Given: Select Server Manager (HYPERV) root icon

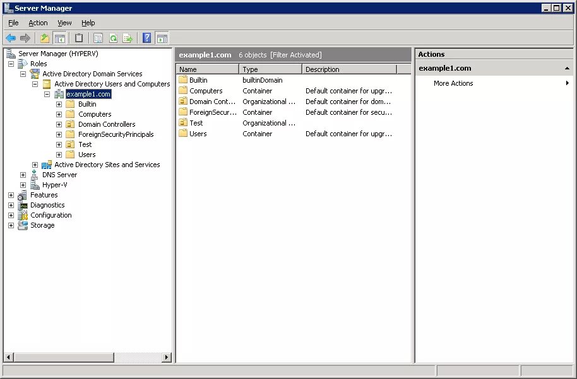Looking at the screenshot, I should 11,54.
